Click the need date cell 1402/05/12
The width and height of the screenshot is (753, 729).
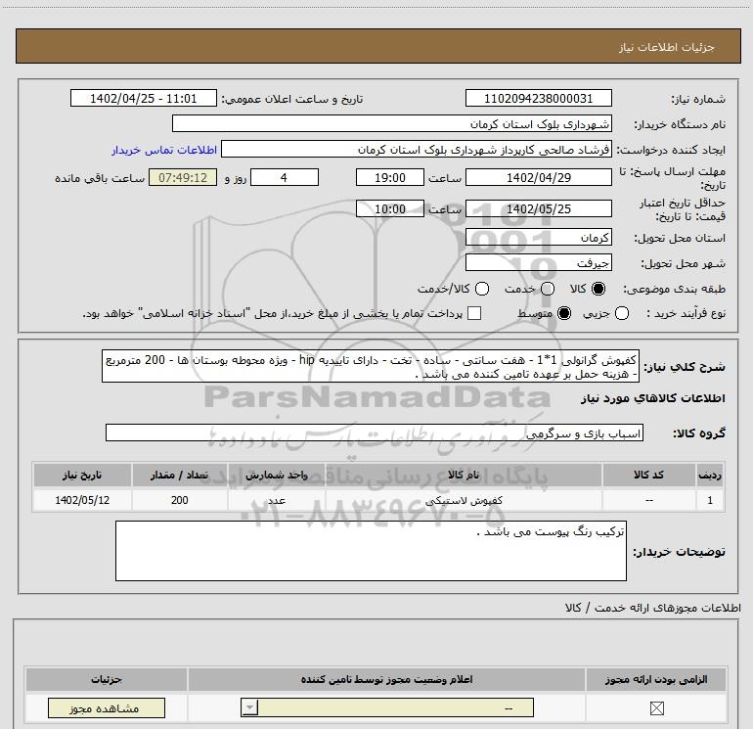point(82,500)
